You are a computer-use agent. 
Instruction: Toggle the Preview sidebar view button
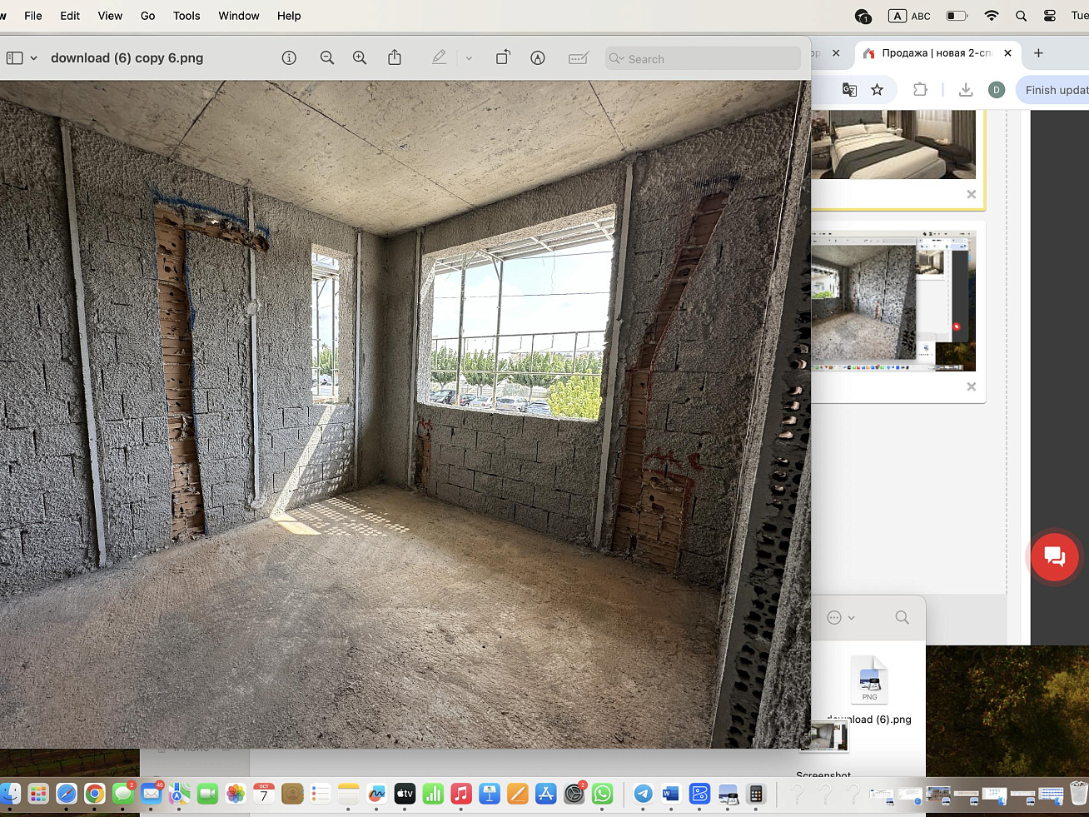tap(15, 58)
